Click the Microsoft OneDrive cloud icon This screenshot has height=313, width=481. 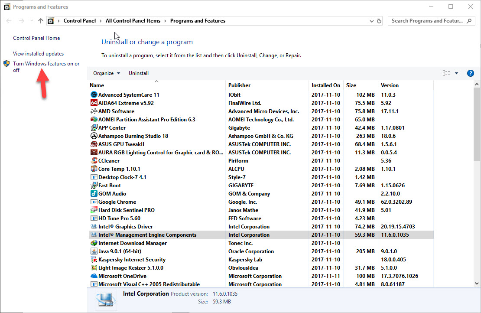[94, 276]
